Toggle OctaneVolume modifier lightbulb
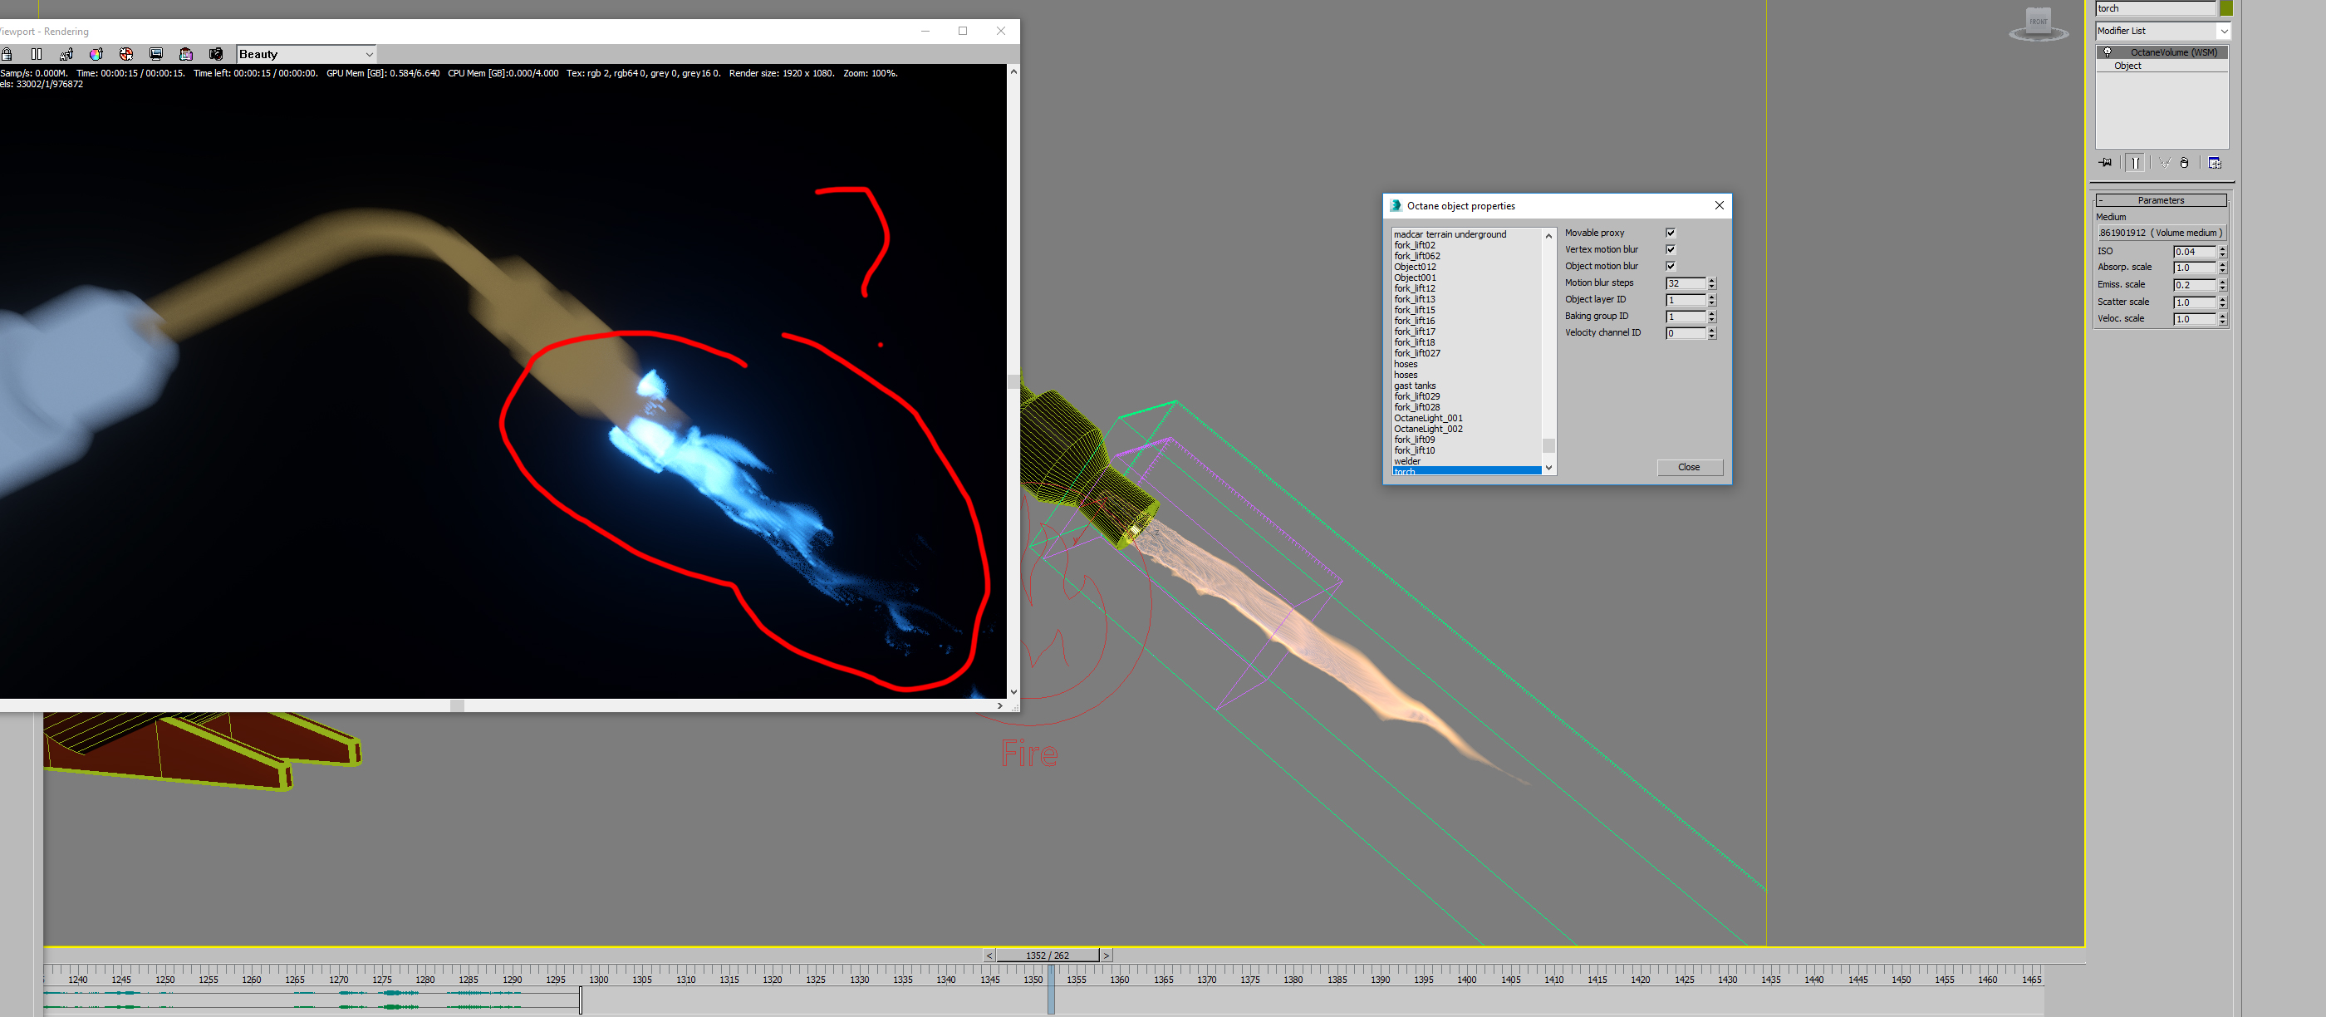Screen dimensions: 2326x1017 pyautogui.click(x=2108, y=52)
